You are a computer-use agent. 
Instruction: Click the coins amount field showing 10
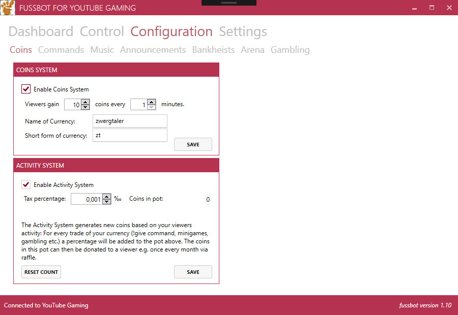pos(73,105)
